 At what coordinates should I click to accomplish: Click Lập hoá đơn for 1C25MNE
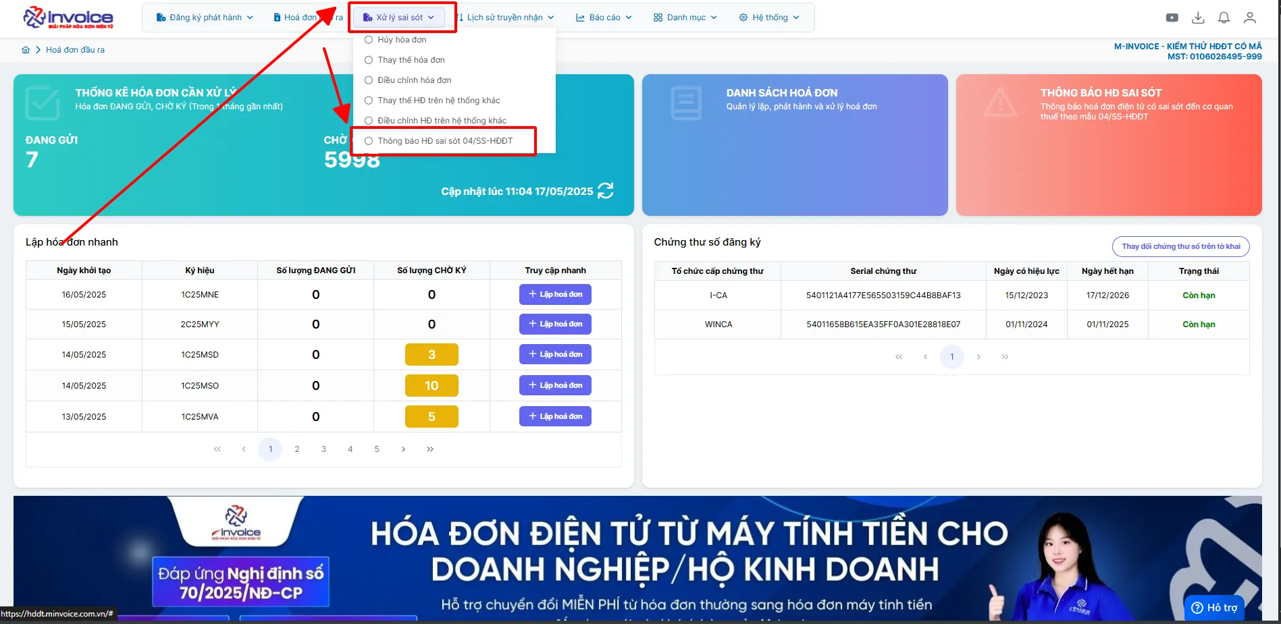555,295
